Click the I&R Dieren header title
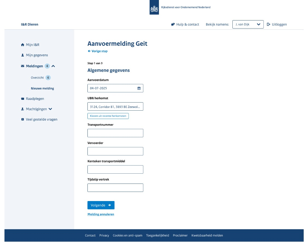Image resolution: width=308 pixels, height=246 pixels. click(x=30, y=24)
